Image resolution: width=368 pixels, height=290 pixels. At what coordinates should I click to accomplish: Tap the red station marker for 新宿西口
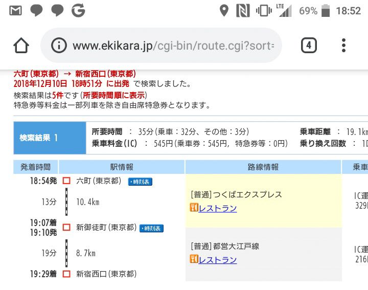(66, 274)
